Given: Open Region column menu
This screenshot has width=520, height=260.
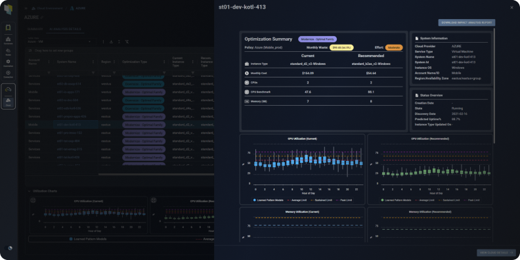Looking at the screenshot, I should 114,62.
